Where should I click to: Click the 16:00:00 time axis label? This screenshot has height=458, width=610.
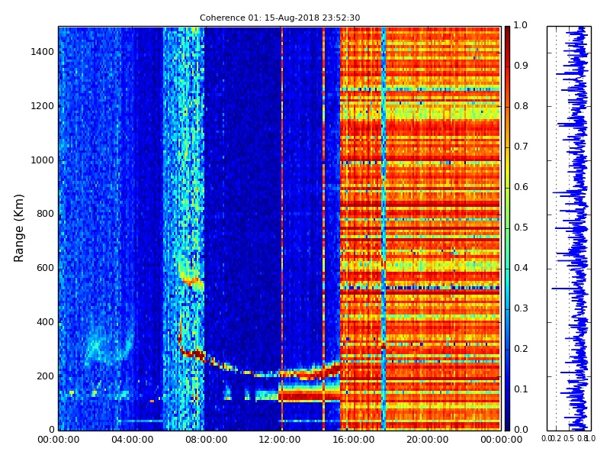tap(354, 440)
